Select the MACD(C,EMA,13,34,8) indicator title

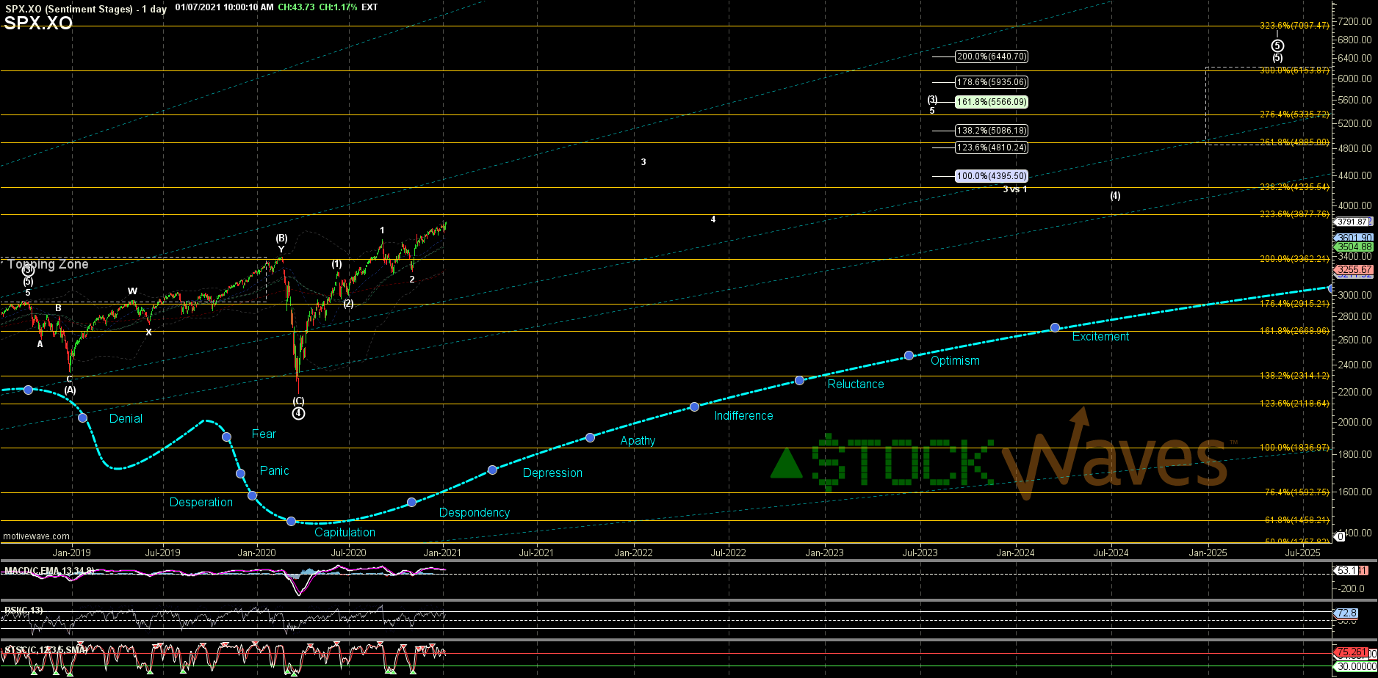coord(48,571)
